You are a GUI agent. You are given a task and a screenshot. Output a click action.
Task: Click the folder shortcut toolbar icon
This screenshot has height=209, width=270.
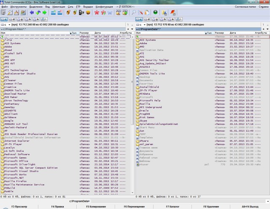[164, 13]
